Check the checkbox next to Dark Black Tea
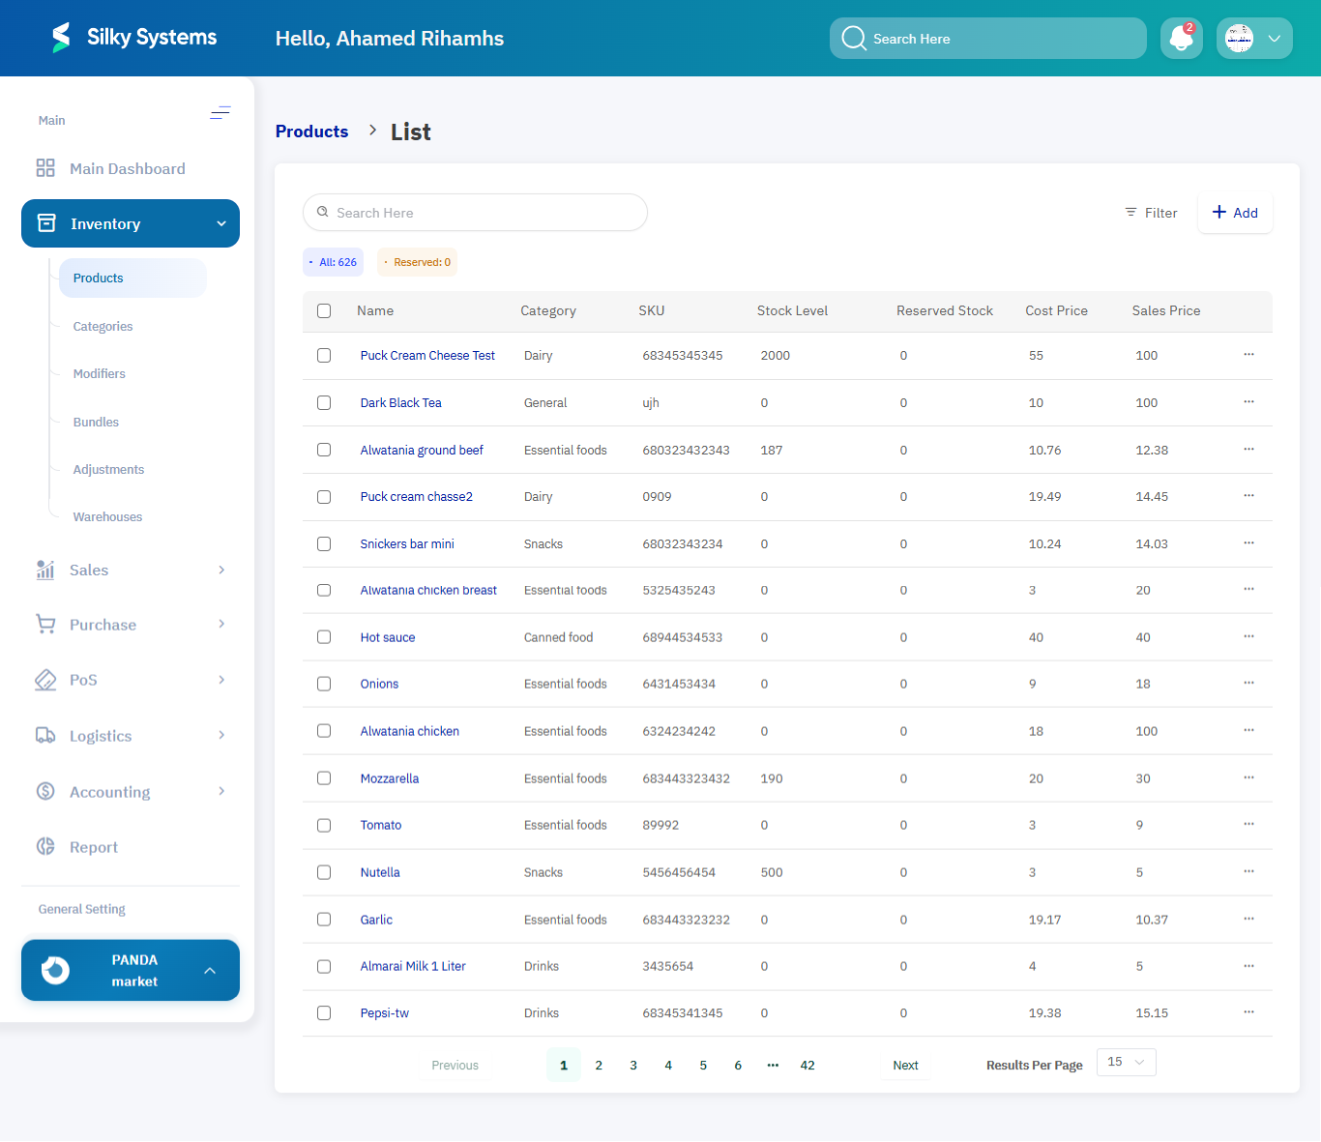This screenshot has width=1321, height=1142. coord(324,402)
